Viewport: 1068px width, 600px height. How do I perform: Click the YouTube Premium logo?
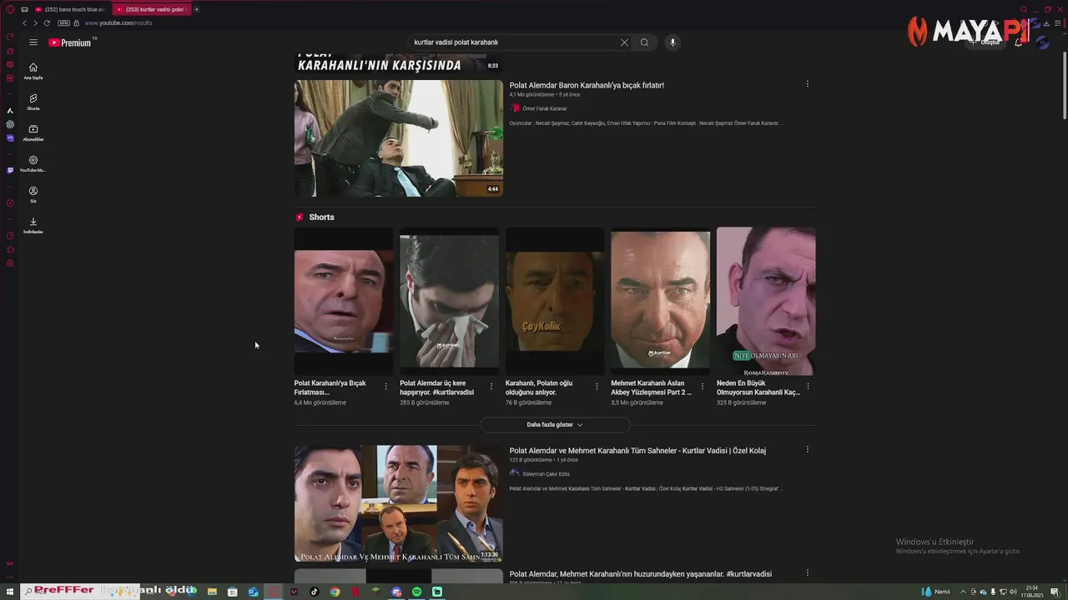(x=70, y=42)
